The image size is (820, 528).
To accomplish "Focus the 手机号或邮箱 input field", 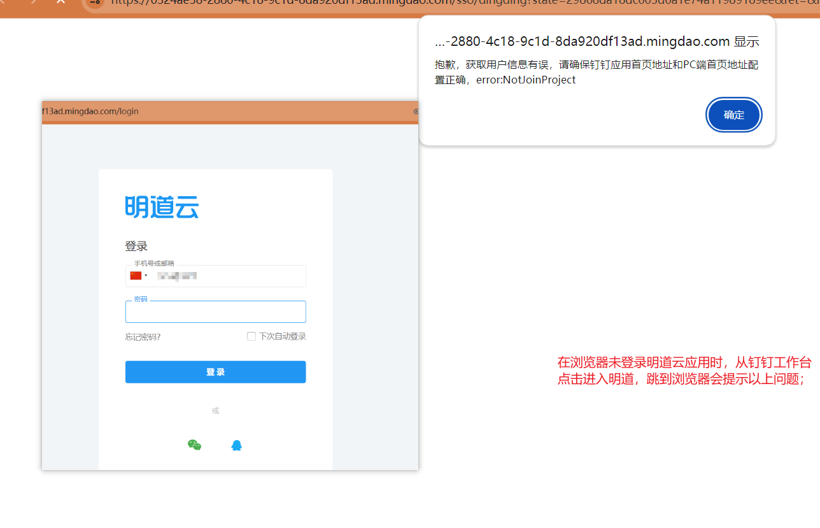I will pos(216,276).
